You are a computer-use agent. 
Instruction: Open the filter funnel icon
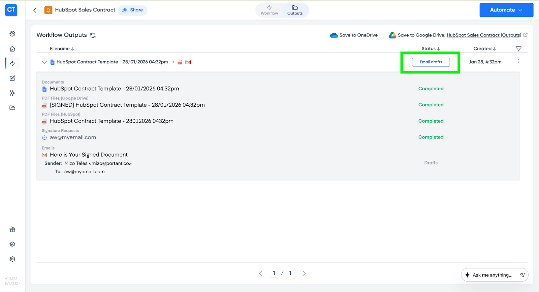coord(518,49)
